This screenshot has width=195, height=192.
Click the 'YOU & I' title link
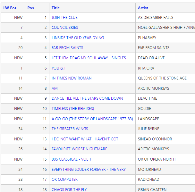(x=58, y=68)
